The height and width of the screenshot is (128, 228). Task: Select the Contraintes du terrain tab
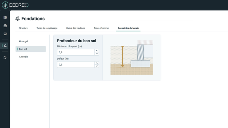tap(128, 28)
